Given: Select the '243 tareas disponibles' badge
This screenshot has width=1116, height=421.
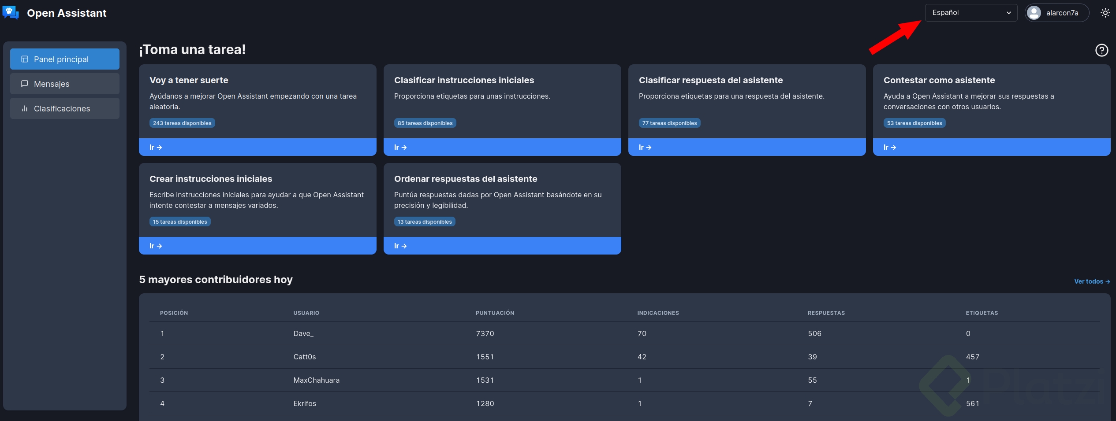Looking at the screenshot, I should (x=182, y=123).
